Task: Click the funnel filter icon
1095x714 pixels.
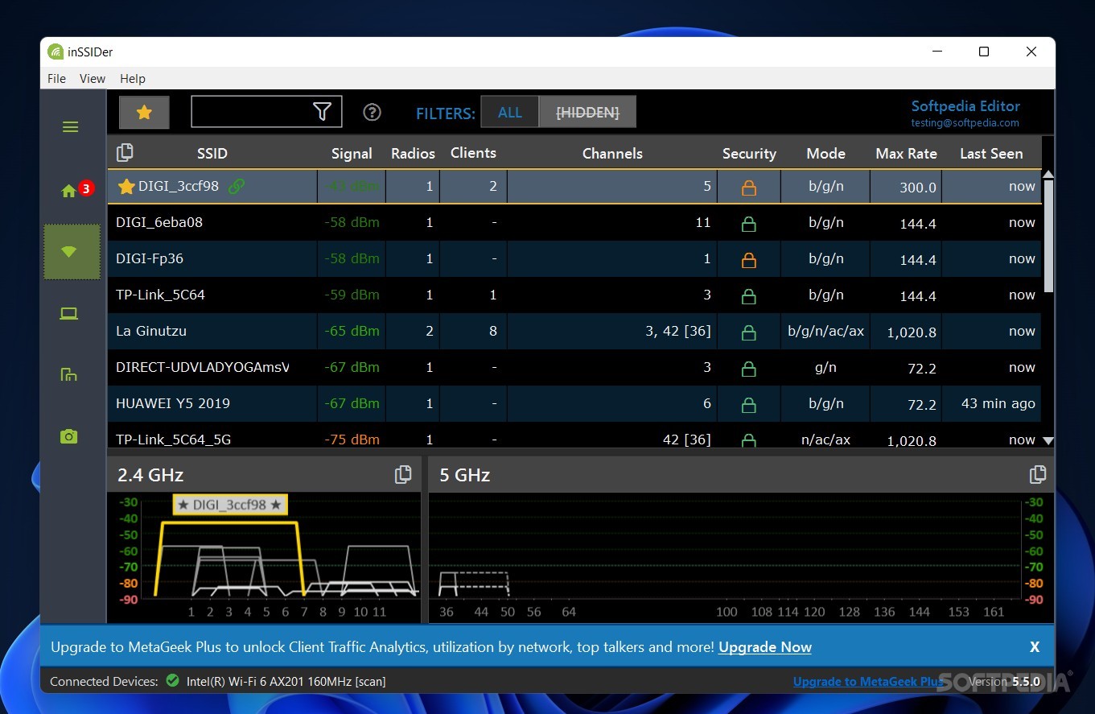Action: [x=322, y=112]
